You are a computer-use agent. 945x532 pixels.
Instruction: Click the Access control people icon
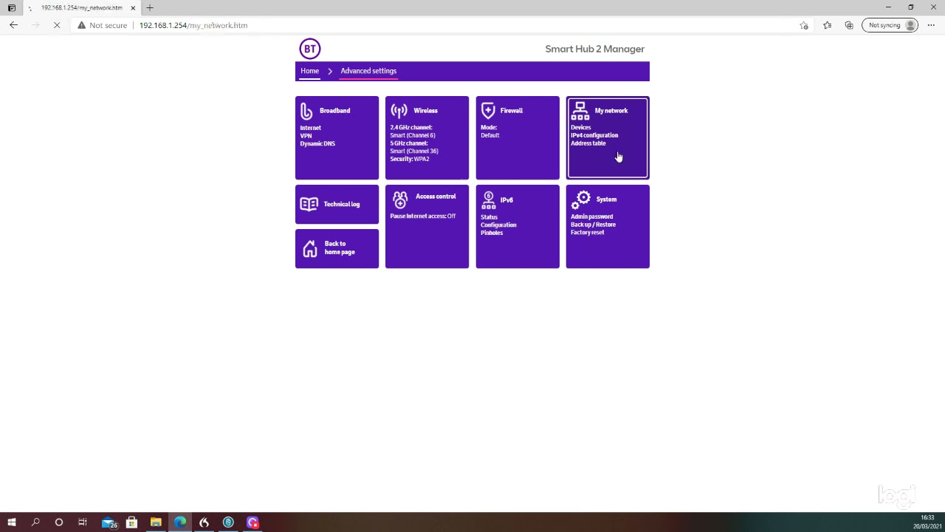[399, 199]
